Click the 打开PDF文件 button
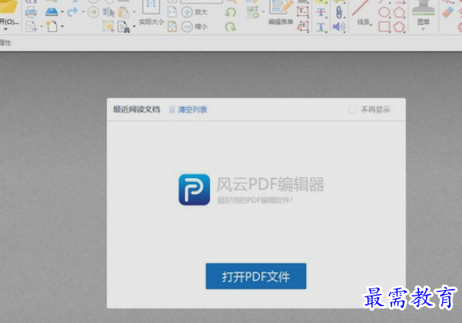The image size is (462, 323). [256, 276]
